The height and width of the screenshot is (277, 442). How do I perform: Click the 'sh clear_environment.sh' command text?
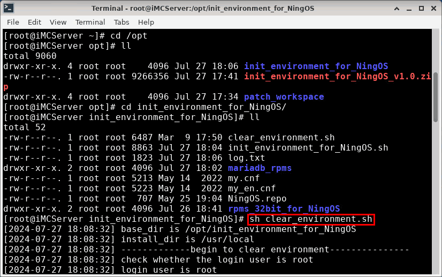click(x=311, y=219)
